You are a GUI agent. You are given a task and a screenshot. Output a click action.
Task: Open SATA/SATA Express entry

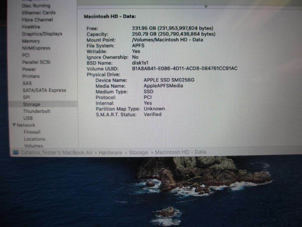[45, 90]
